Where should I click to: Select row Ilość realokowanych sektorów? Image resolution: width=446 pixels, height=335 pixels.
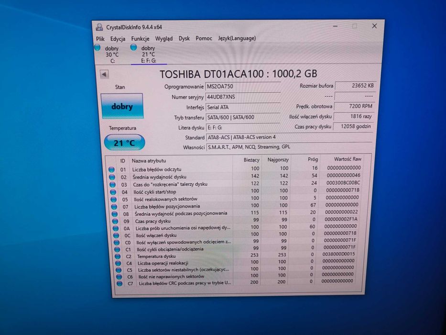point(235,199)
